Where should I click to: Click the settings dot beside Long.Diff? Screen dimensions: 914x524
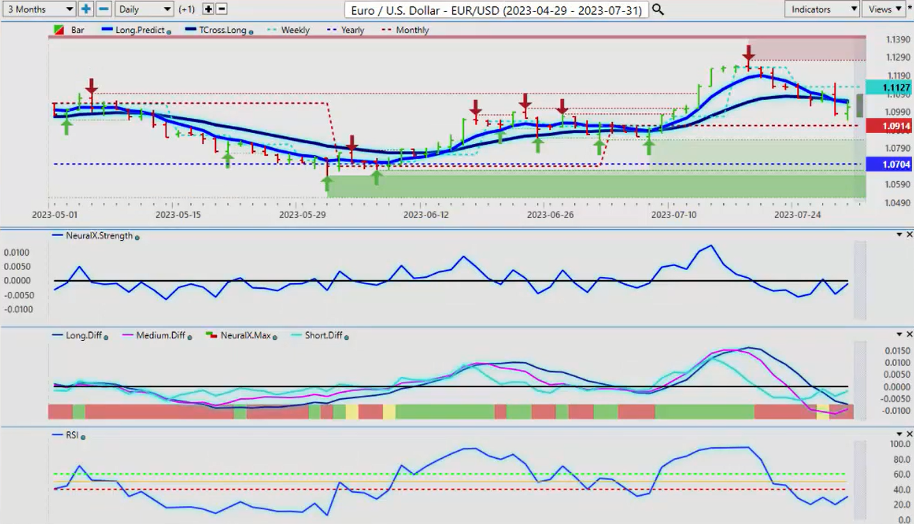pyautogui.click(x=106, y=337)
